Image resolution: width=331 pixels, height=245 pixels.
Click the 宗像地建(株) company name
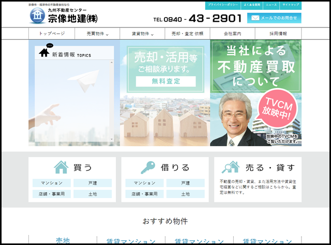pyautogui.click(x=73, y=19)
